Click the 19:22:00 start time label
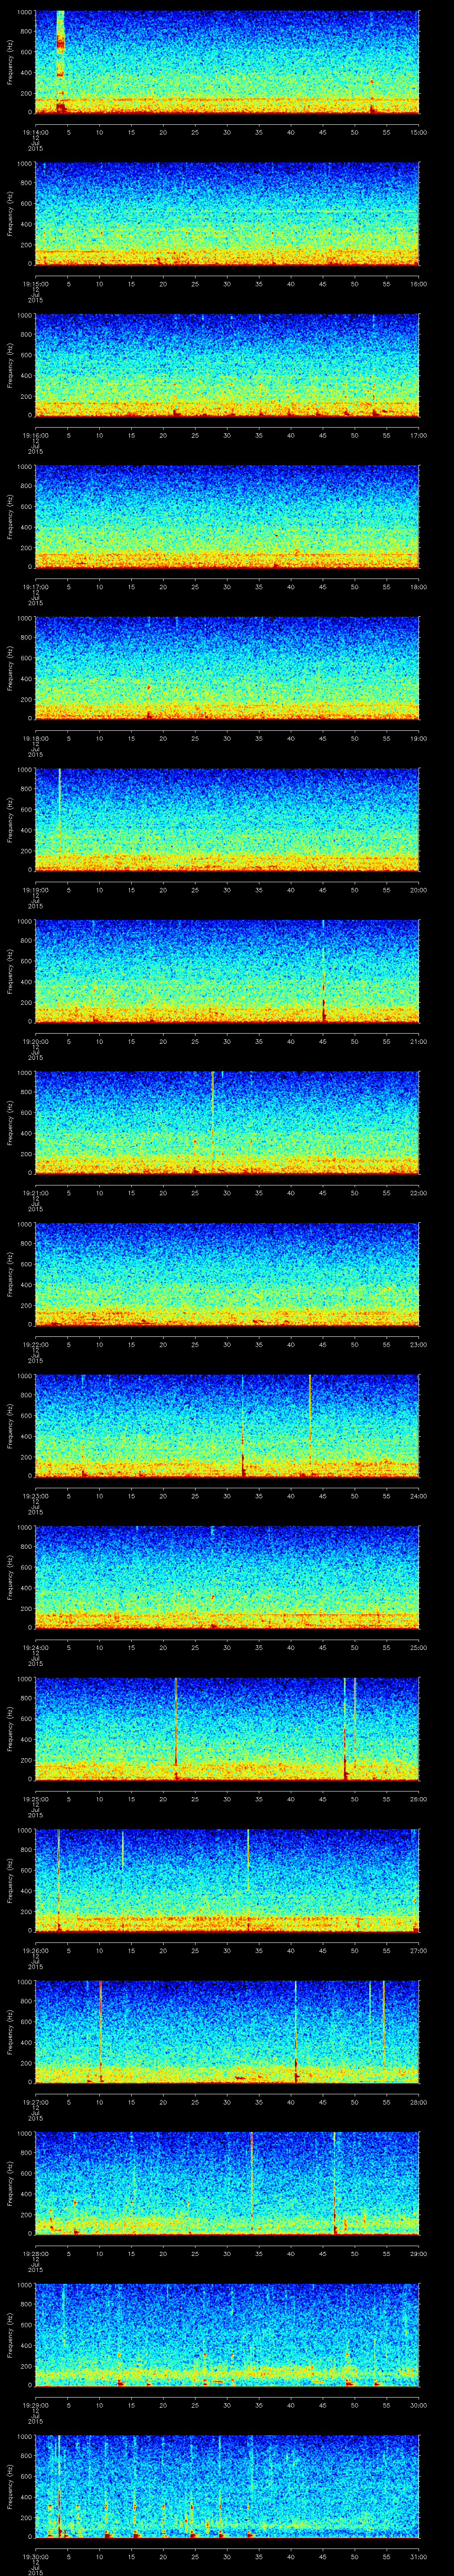The height and width of the screenshot is (2576, 454). click(36, 1344)
